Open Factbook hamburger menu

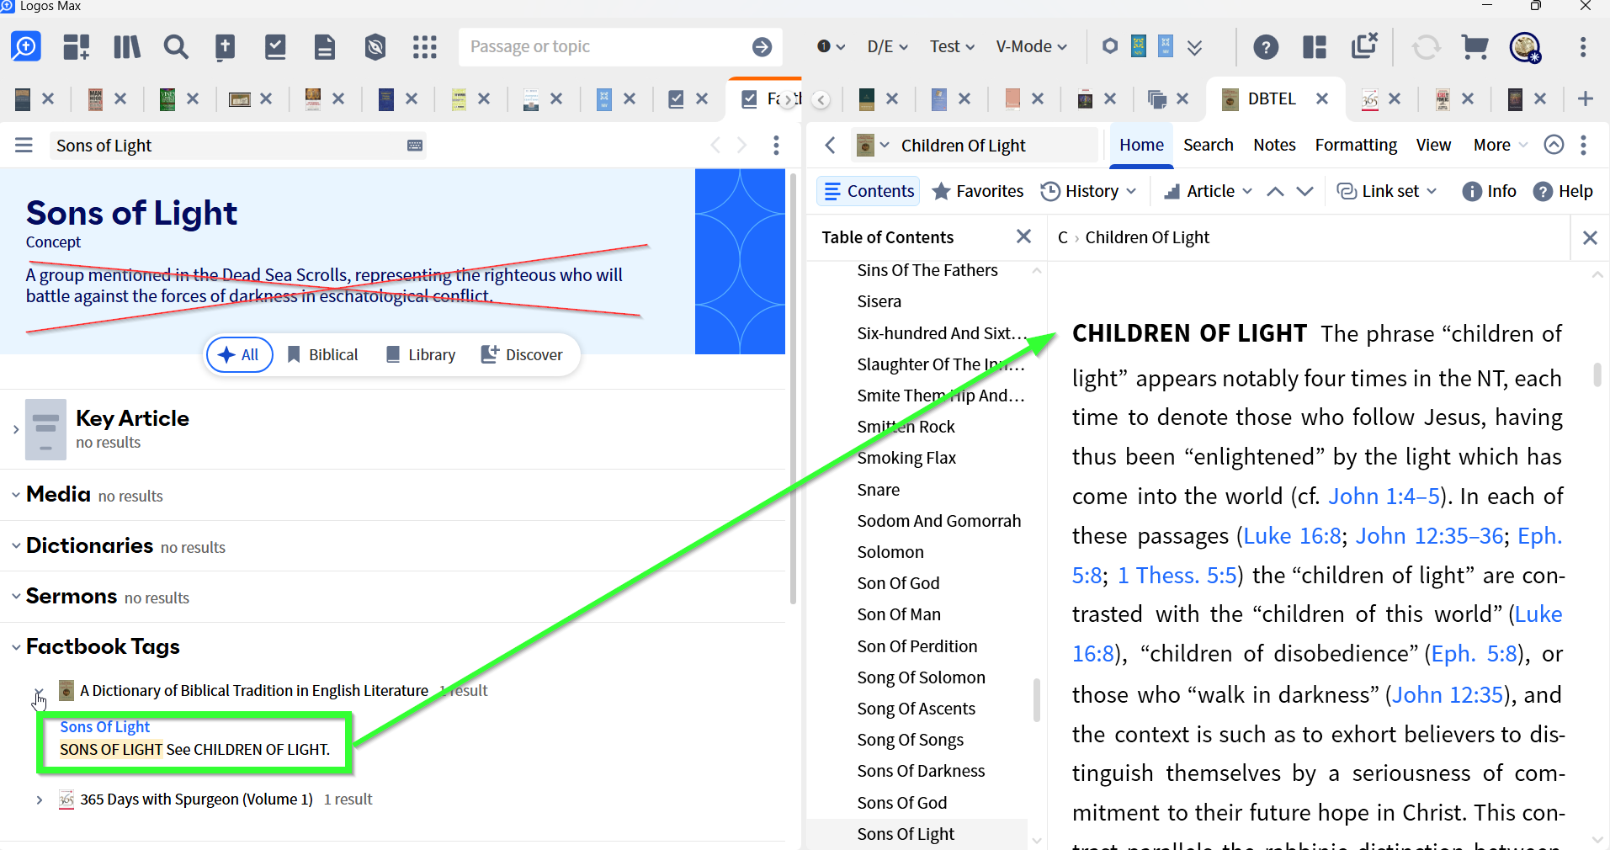click(x=24, y=146)
